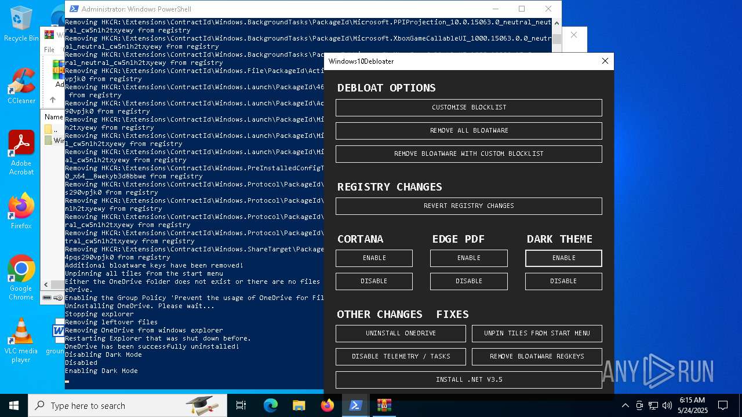Click the Windows Start button

14,405
